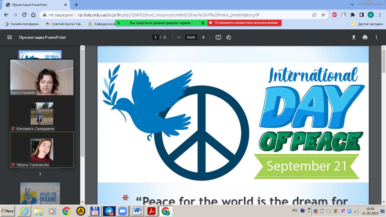Bookmark this page with star icon
This screenshot has height=217, width=386.
point(323,15)
